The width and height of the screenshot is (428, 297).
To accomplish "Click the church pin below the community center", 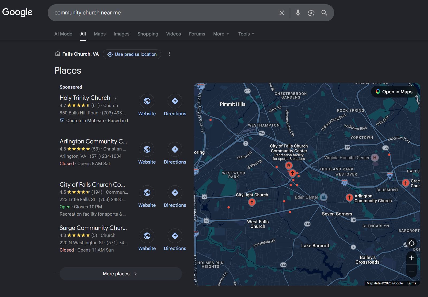I will click(x=292, y=173).
